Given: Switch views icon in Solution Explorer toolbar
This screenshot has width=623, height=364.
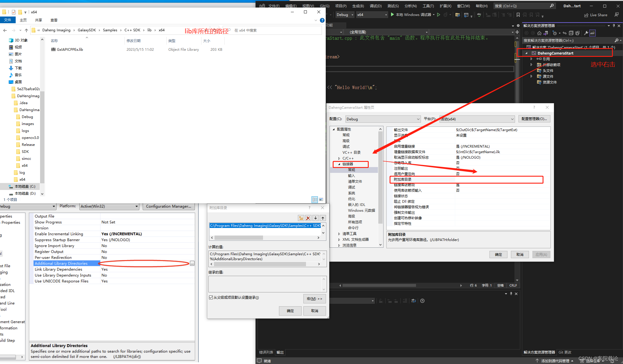Looking at the screenshot, I should [x=546, y=33].
